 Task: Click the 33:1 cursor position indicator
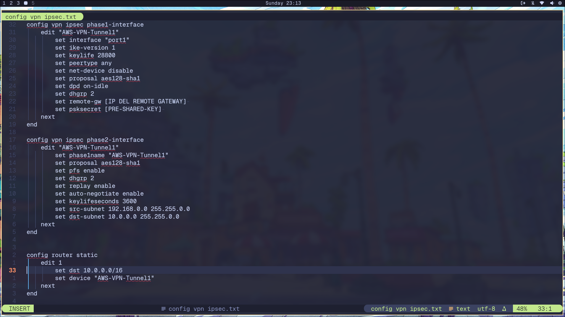[x=545, y=309]
